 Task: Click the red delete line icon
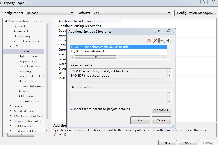[156, 40]
